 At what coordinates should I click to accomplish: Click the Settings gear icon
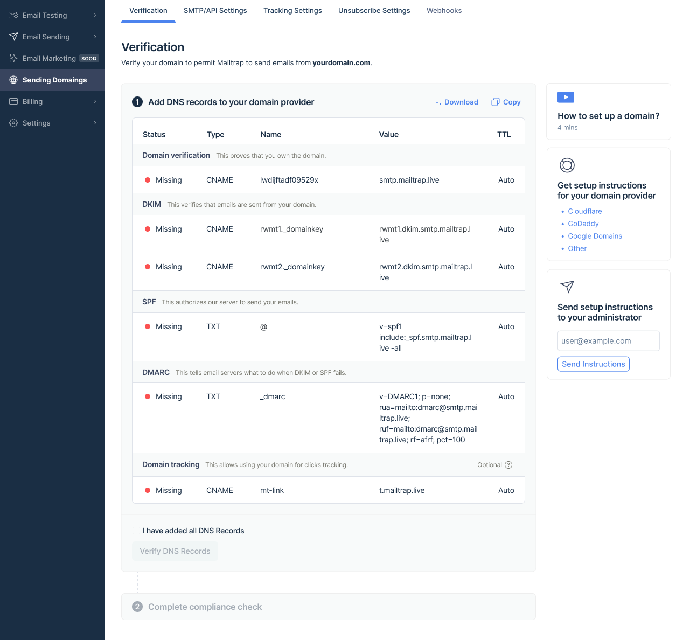click(x=13, y=123)
